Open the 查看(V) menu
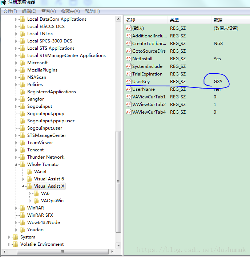This screenshot has width=250, height=257. pyautogui.click(x=49, y=11)
